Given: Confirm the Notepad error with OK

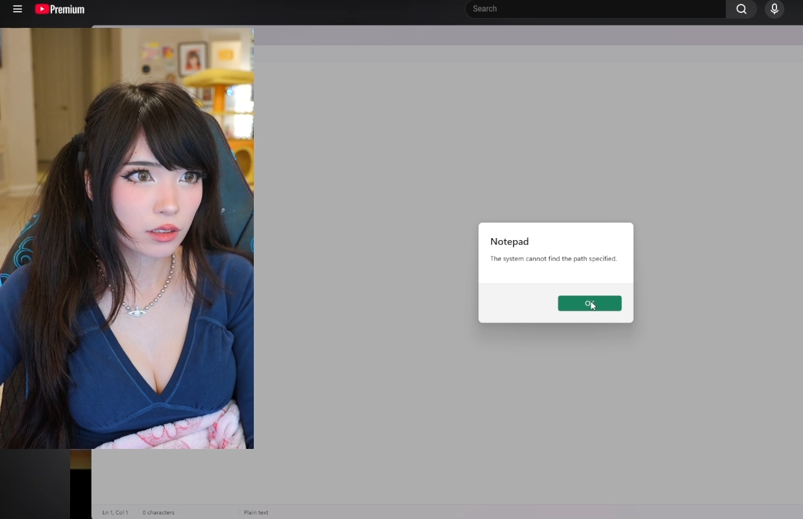Looking at the screenshot, I should [589, 304].
